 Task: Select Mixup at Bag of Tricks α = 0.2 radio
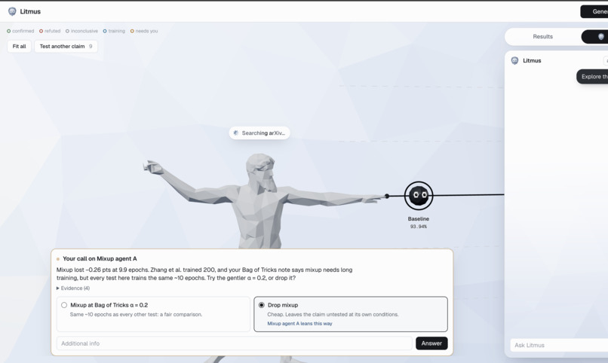(64, 305)
